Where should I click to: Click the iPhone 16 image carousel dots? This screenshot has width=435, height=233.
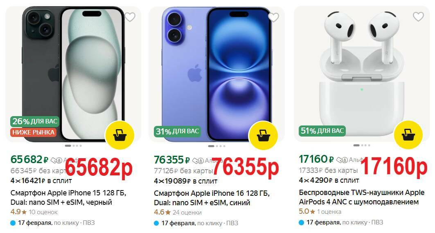point(216,146)
